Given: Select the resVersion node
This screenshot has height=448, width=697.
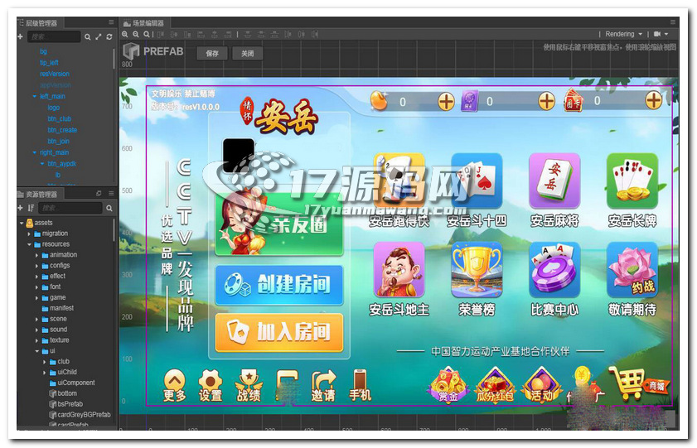Looking at the screenshot, I should click(55, 74).
